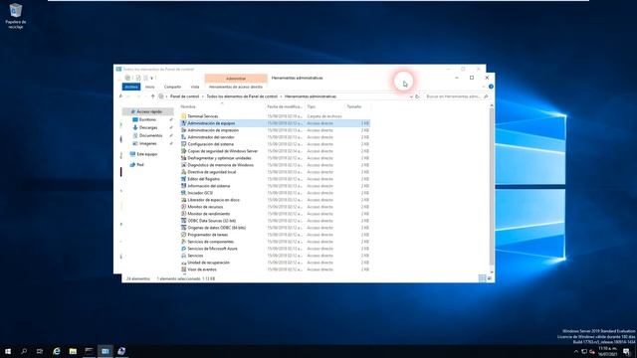Switch to the Inicio ribbon tab
Screen dimensions: 637x358
(x=150, y=87)
